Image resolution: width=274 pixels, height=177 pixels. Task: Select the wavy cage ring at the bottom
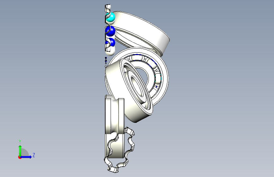coord(119,150)
